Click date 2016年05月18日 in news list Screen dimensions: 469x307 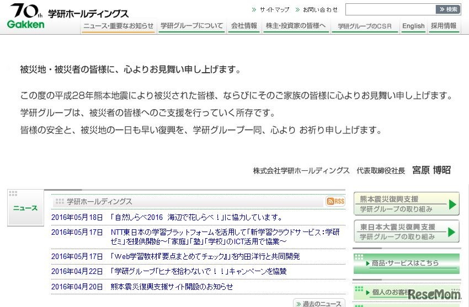[x=77, y=217]
